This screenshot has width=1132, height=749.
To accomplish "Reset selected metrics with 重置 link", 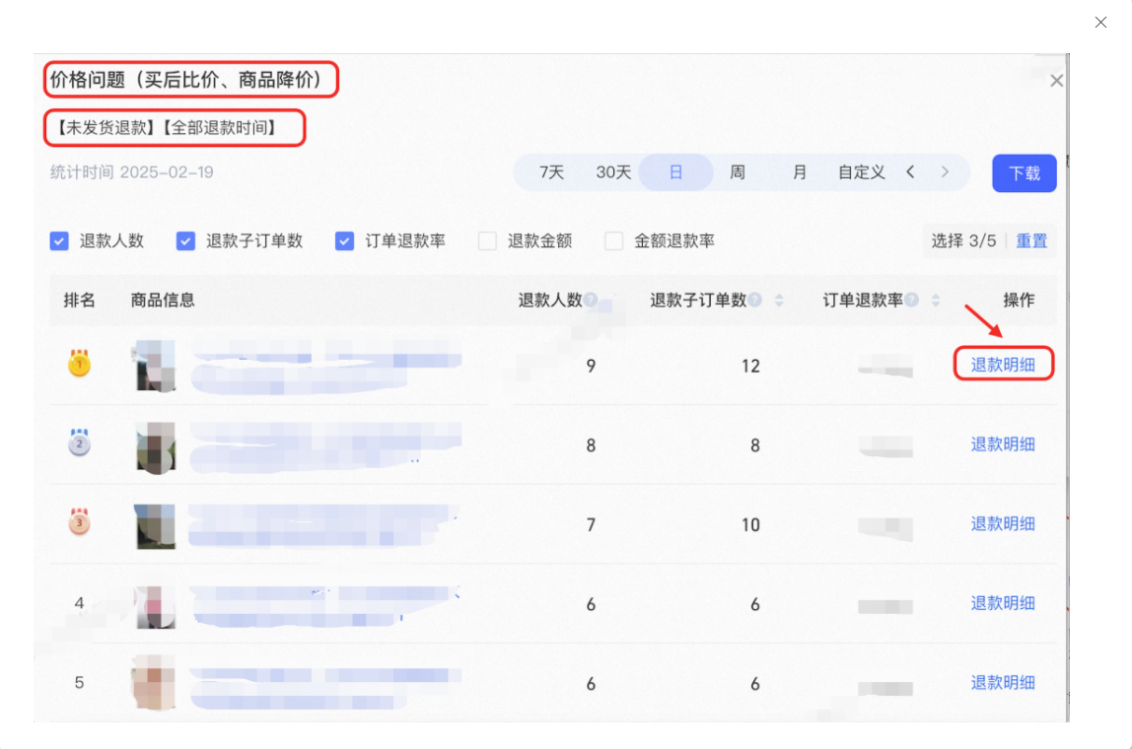I will click(1031, 241).
